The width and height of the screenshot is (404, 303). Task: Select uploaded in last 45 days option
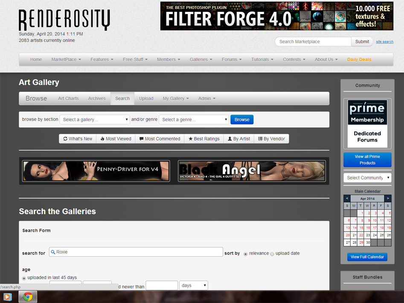24,278
